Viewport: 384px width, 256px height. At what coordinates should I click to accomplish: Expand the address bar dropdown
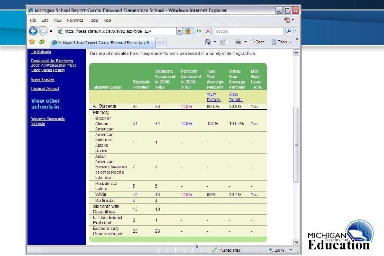tap(179, 31)
